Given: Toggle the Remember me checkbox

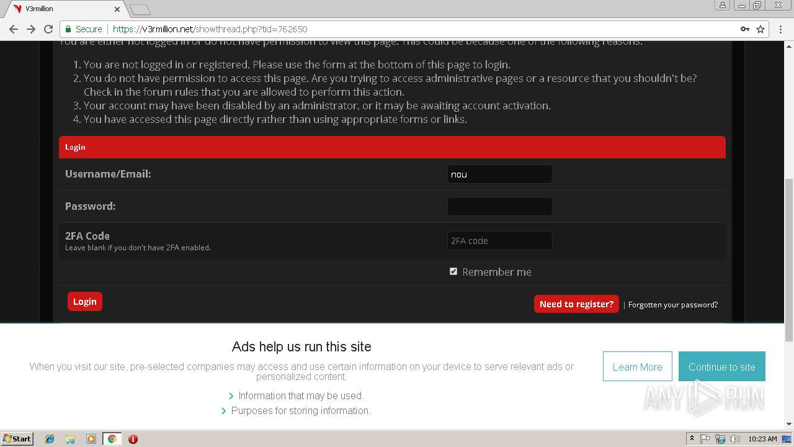Looking at the screenshot, I should (x=453, y=271).
